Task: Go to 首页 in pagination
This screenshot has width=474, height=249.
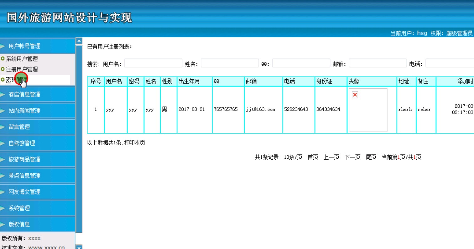Action: (x=313, y=157)
